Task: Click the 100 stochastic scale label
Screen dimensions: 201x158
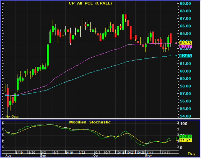Action: [x=184, y=124]
